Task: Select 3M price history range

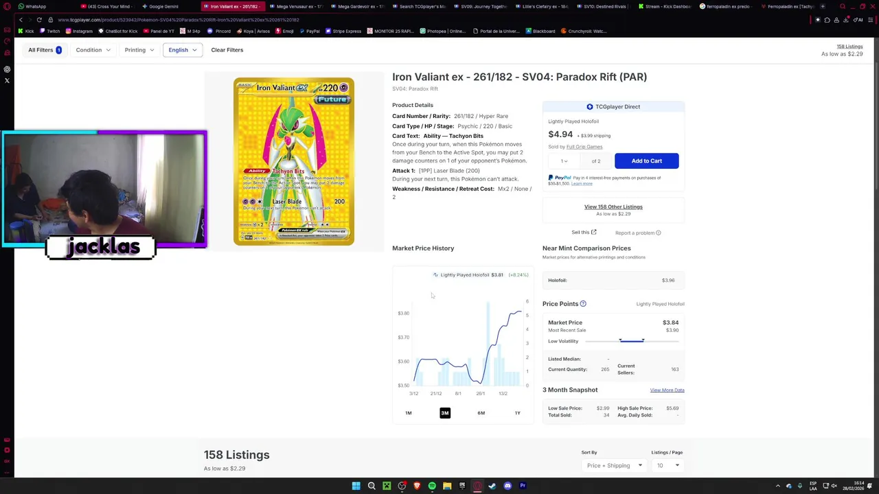Action: (x=445, y=413)
